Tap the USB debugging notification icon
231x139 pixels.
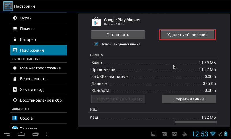(x=185, y=134)
